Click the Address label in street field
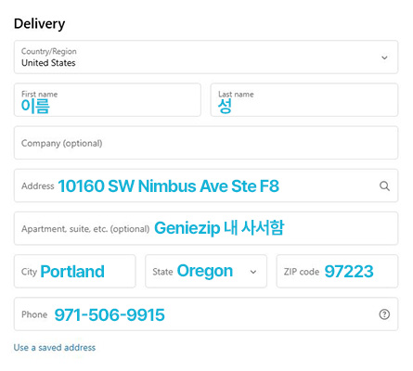413x371 pixels. pyautogui.click(x=38, y=186)
